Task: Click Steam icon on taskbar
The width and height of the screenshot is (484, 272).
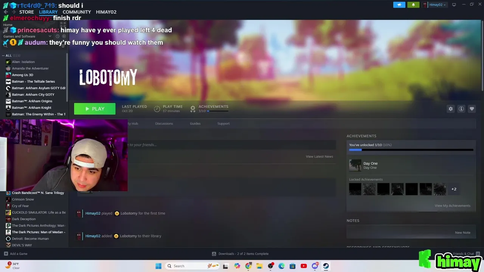Action: pyautogui.click(x=326, y=266)
